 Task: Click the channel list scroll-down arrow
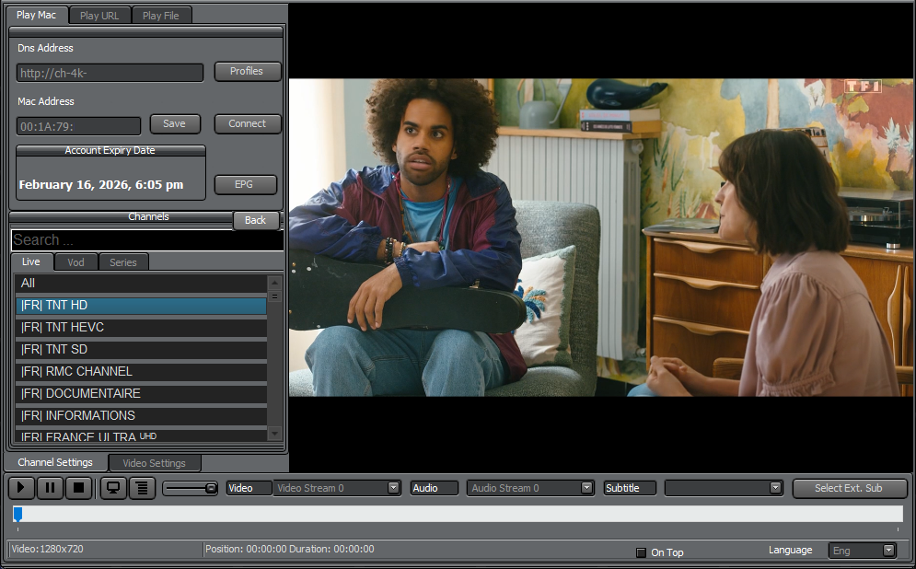coord(274,434)
